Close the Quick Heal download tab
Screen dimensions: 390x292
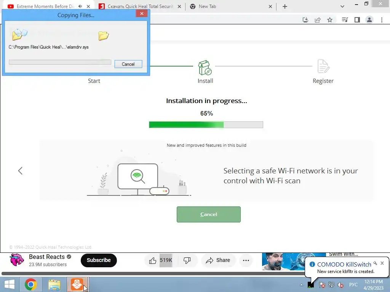coord(179,7)
